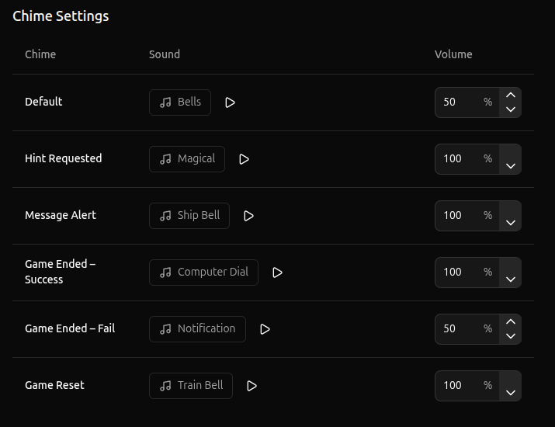
Task: Raise the Game Ended – Fail volume
Action: (511, 321)
